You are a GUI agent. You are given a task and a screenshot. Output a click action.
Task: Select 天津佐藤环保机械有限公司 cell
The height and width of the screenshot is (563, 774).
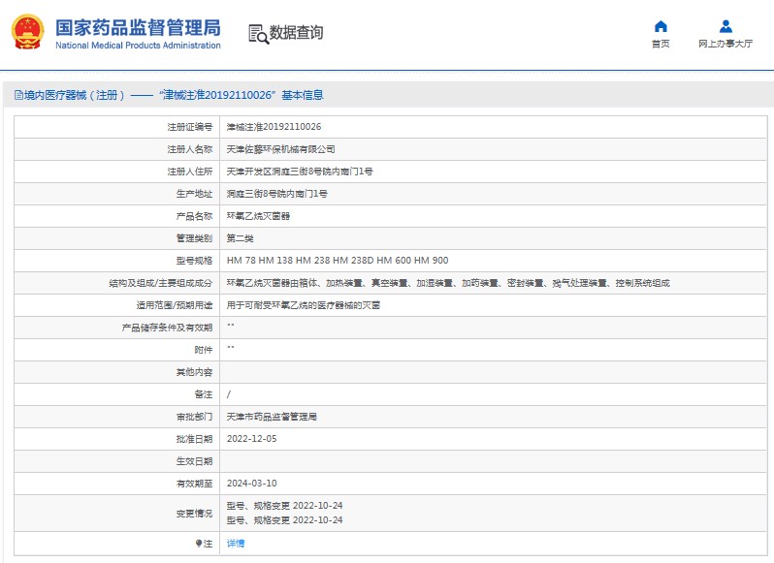tap(281, 149)
